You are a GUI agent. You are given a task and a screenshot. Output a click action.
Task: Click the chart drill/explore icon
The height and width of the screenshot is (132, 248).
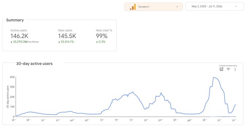point(221,69)
